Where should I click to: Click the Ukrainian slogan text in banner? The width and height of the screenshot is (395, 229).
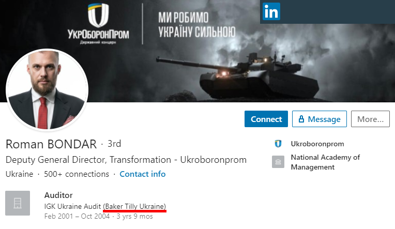click(197, 25)
